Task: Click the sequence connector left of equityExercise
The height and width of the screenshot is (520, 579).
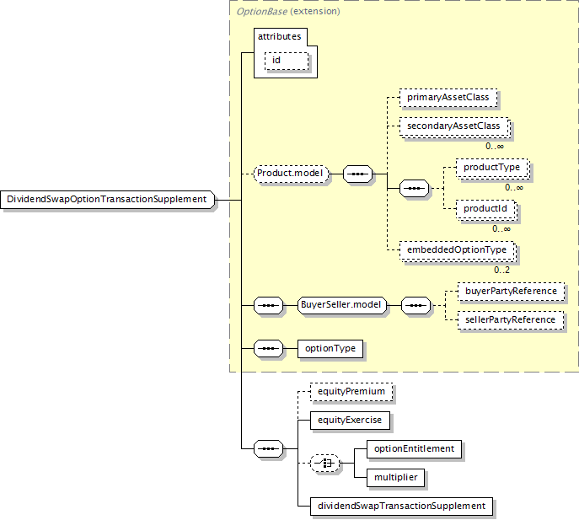Action: click(x=269, y=448)
